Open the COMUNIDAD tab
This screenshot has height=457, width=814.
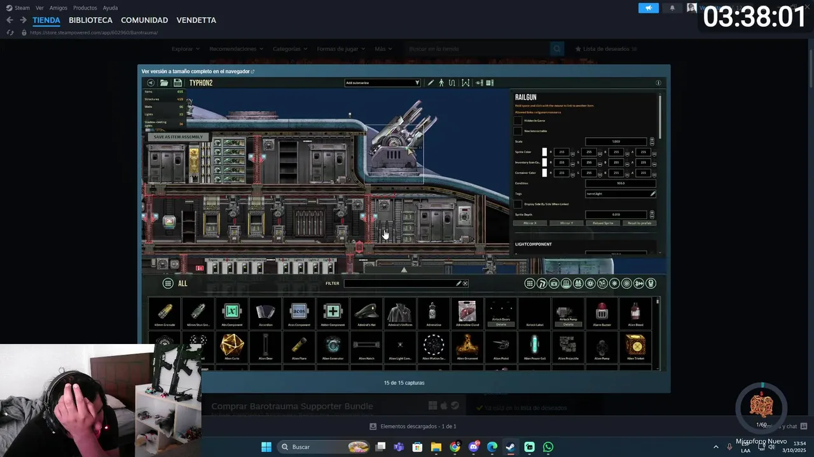point(144,20)
